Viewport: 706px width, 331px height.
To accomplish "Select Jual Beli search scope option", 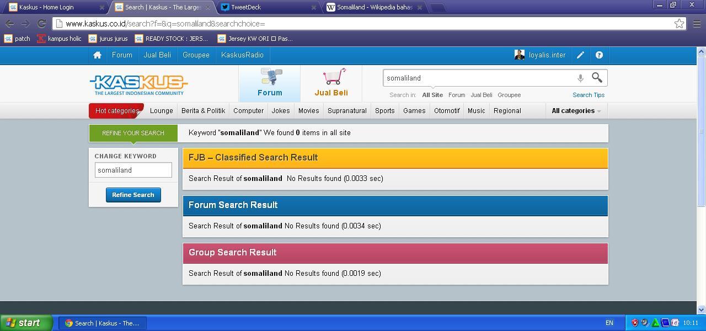I will (x=481, y=95).
